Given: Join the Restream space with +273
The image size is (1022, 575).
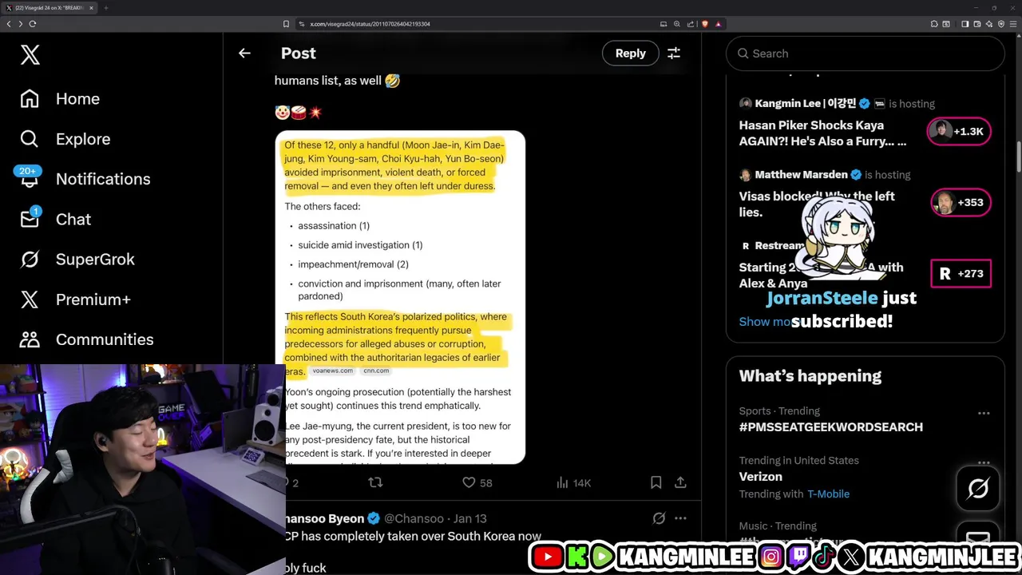Looking at the screenshot, I should click(961, 273).
